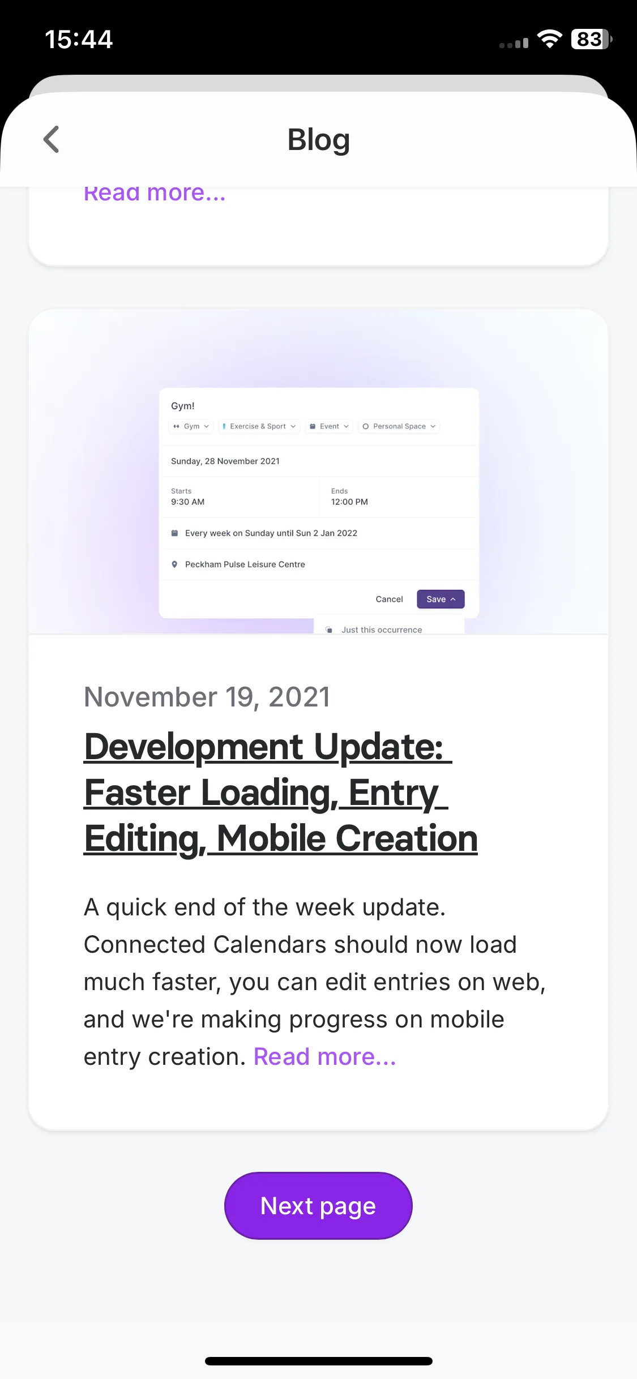Tap the Blog header title

coord(318,140)
